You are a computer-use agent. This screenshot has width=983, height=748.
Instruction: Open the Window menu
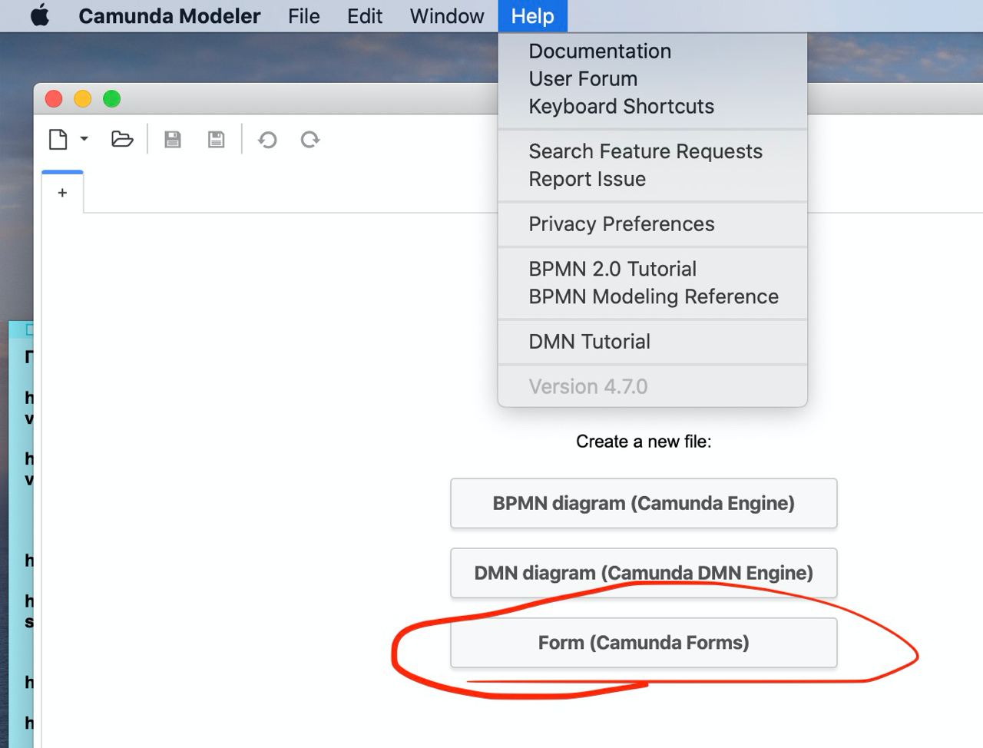(447, 16)
